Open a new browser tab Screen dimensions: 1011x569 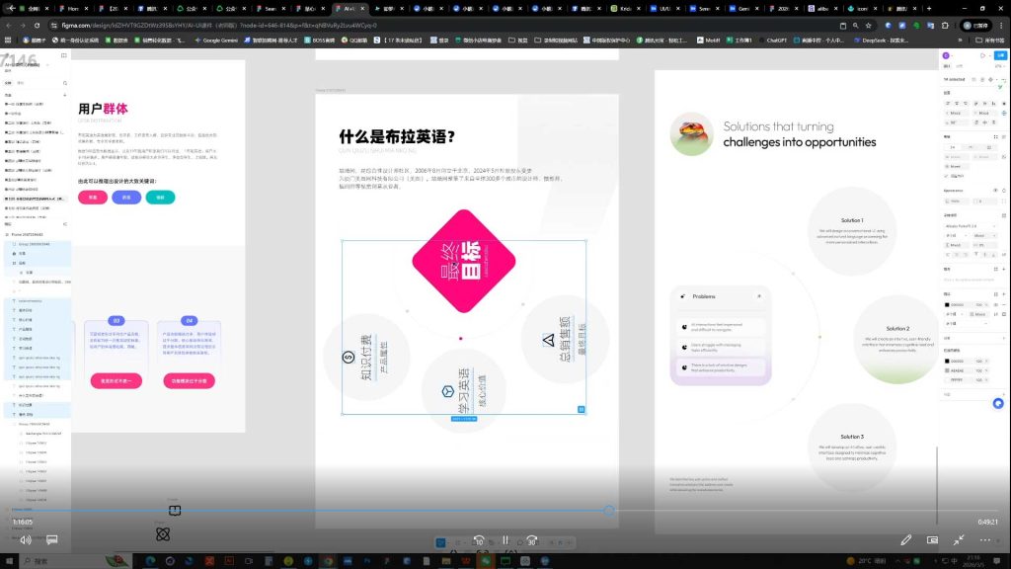[929, 8]
